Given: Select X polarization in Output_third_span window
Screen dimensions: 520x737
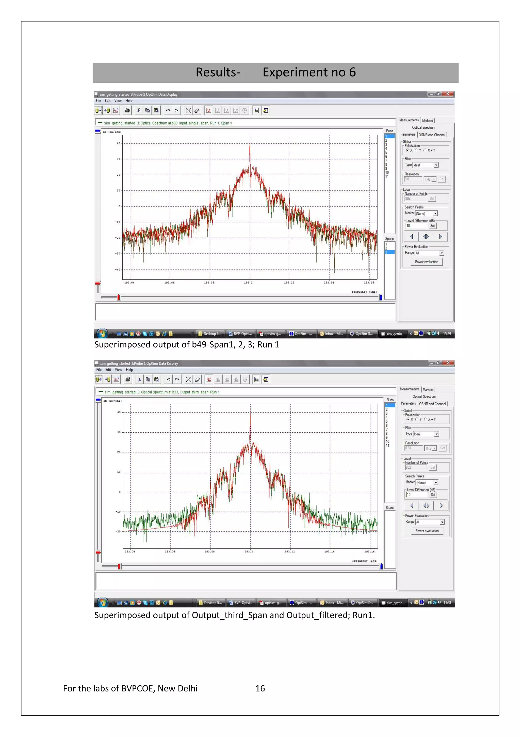Looking at the screenshot, I should (408, 419).
